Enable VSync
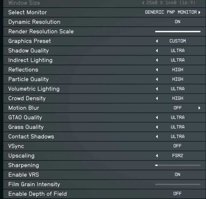This screenshot has height=199, width=206. 177,146
